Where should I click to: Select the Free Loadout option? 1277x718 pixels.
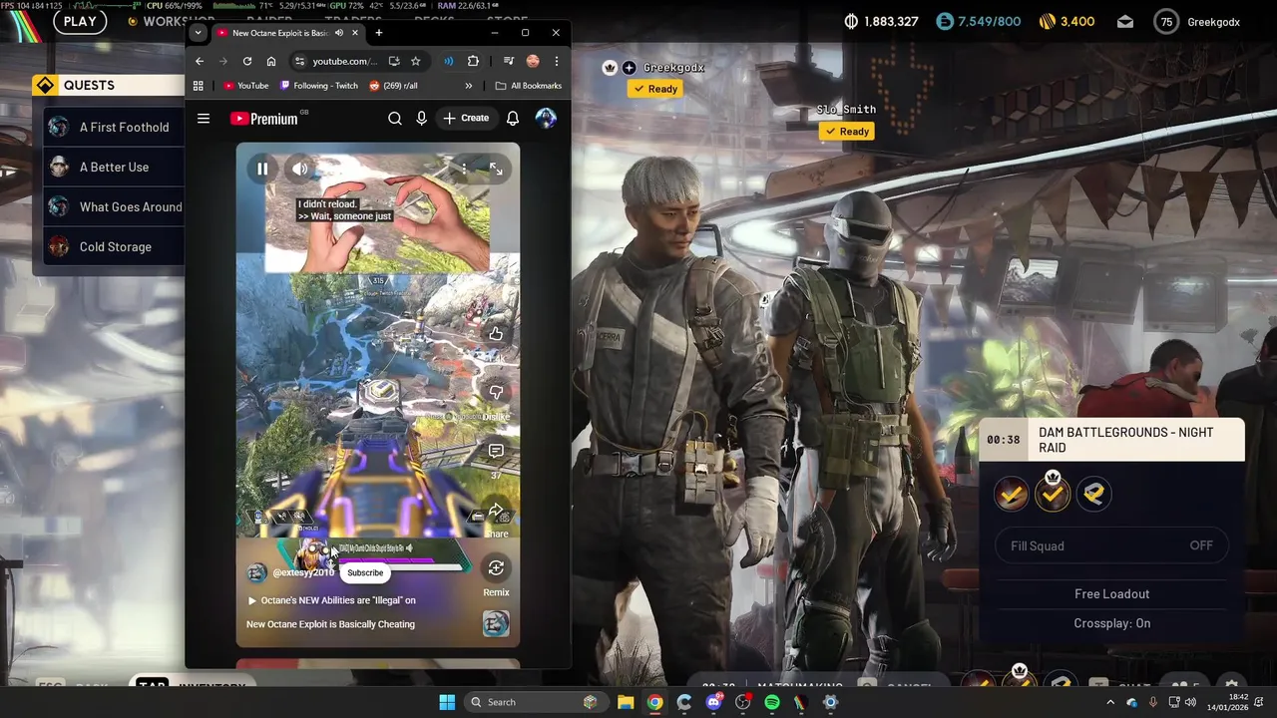pyautogui.click(x=1111, y=593)
